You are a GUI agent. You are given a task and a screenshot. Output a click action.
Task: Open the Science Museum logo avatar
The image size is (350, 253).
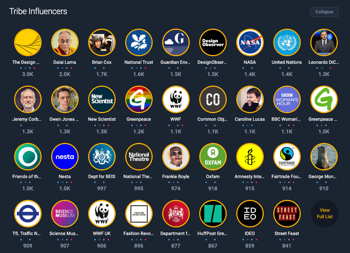pos(65,214)
